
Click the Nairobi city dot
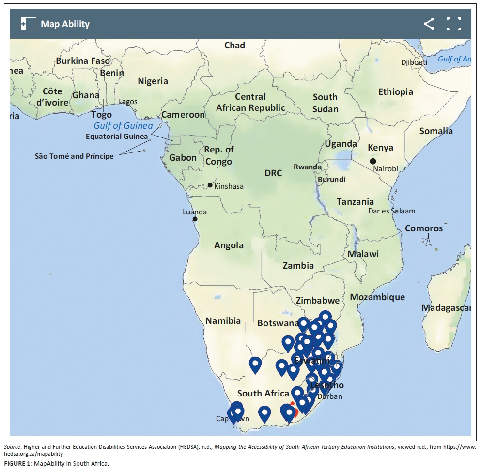tap(372, 161)
